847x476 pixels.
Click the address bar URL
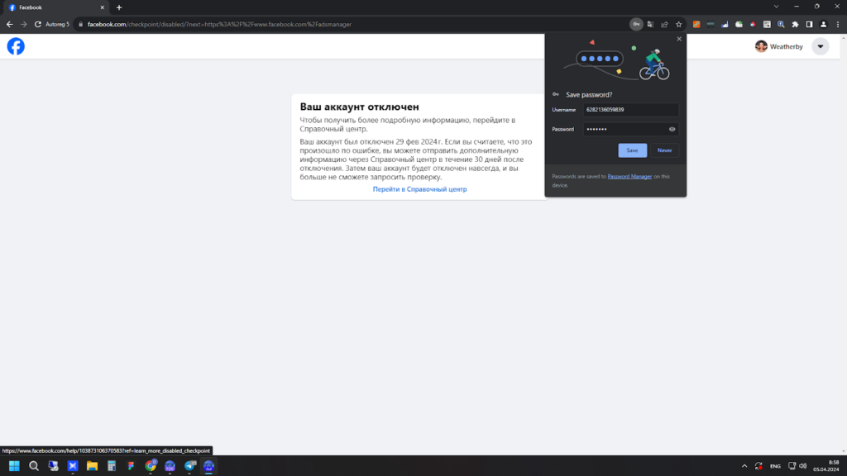click(x=219, y=24)
